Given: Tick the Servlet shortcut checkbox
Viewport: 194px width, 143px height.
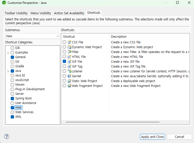Looking at the screenshot, I should (x=64, y=76).
